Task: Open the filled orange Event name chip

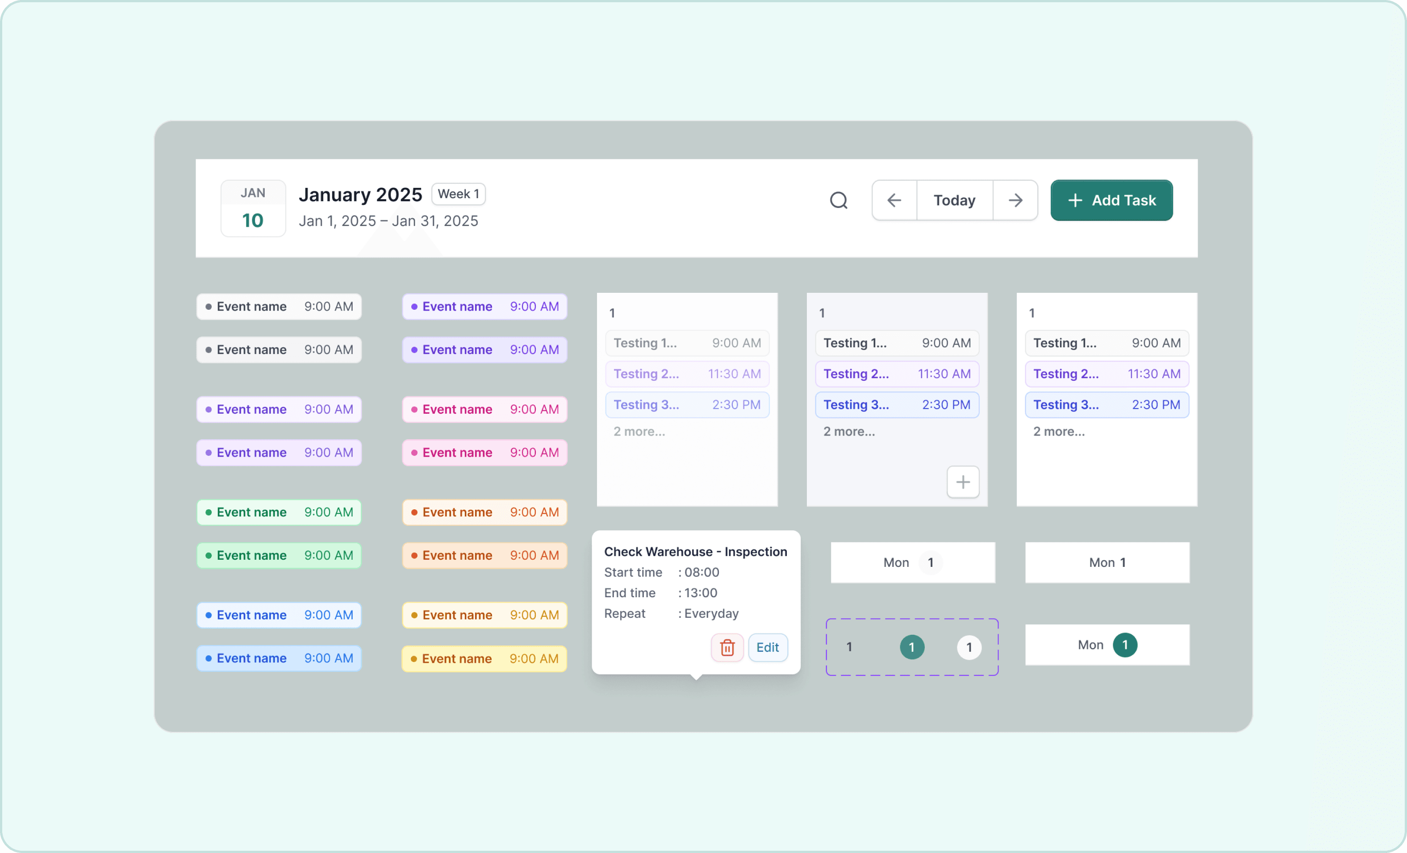Action: (485, 555)
